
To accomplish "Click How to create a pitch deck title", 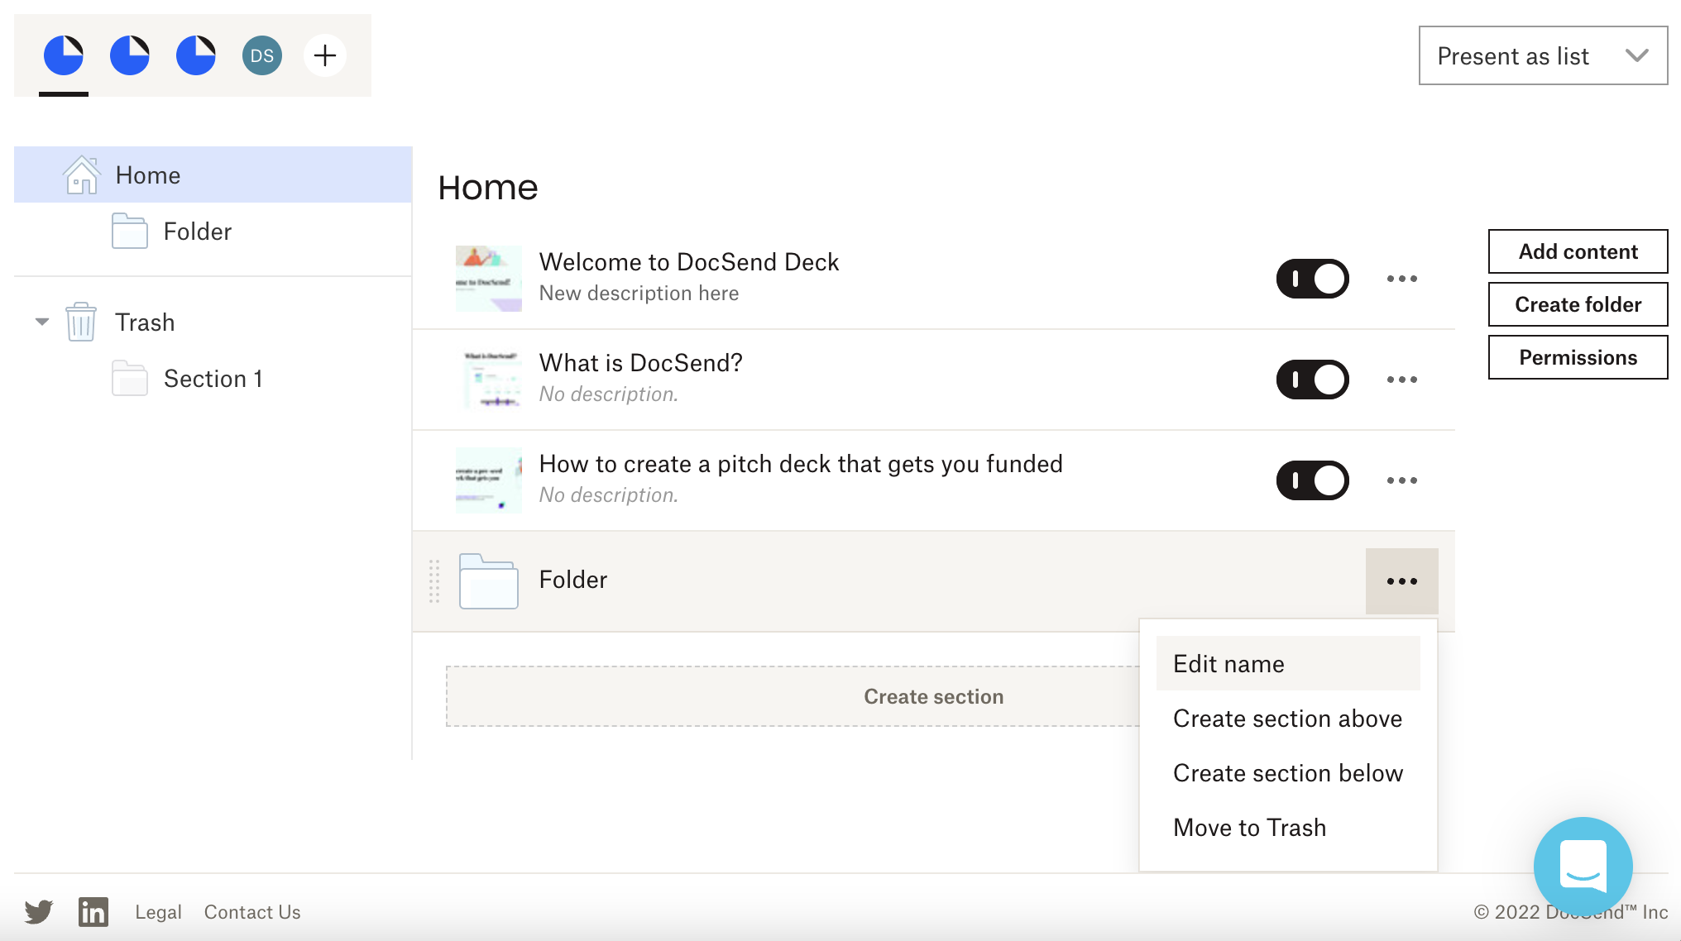I will point(801,464).
